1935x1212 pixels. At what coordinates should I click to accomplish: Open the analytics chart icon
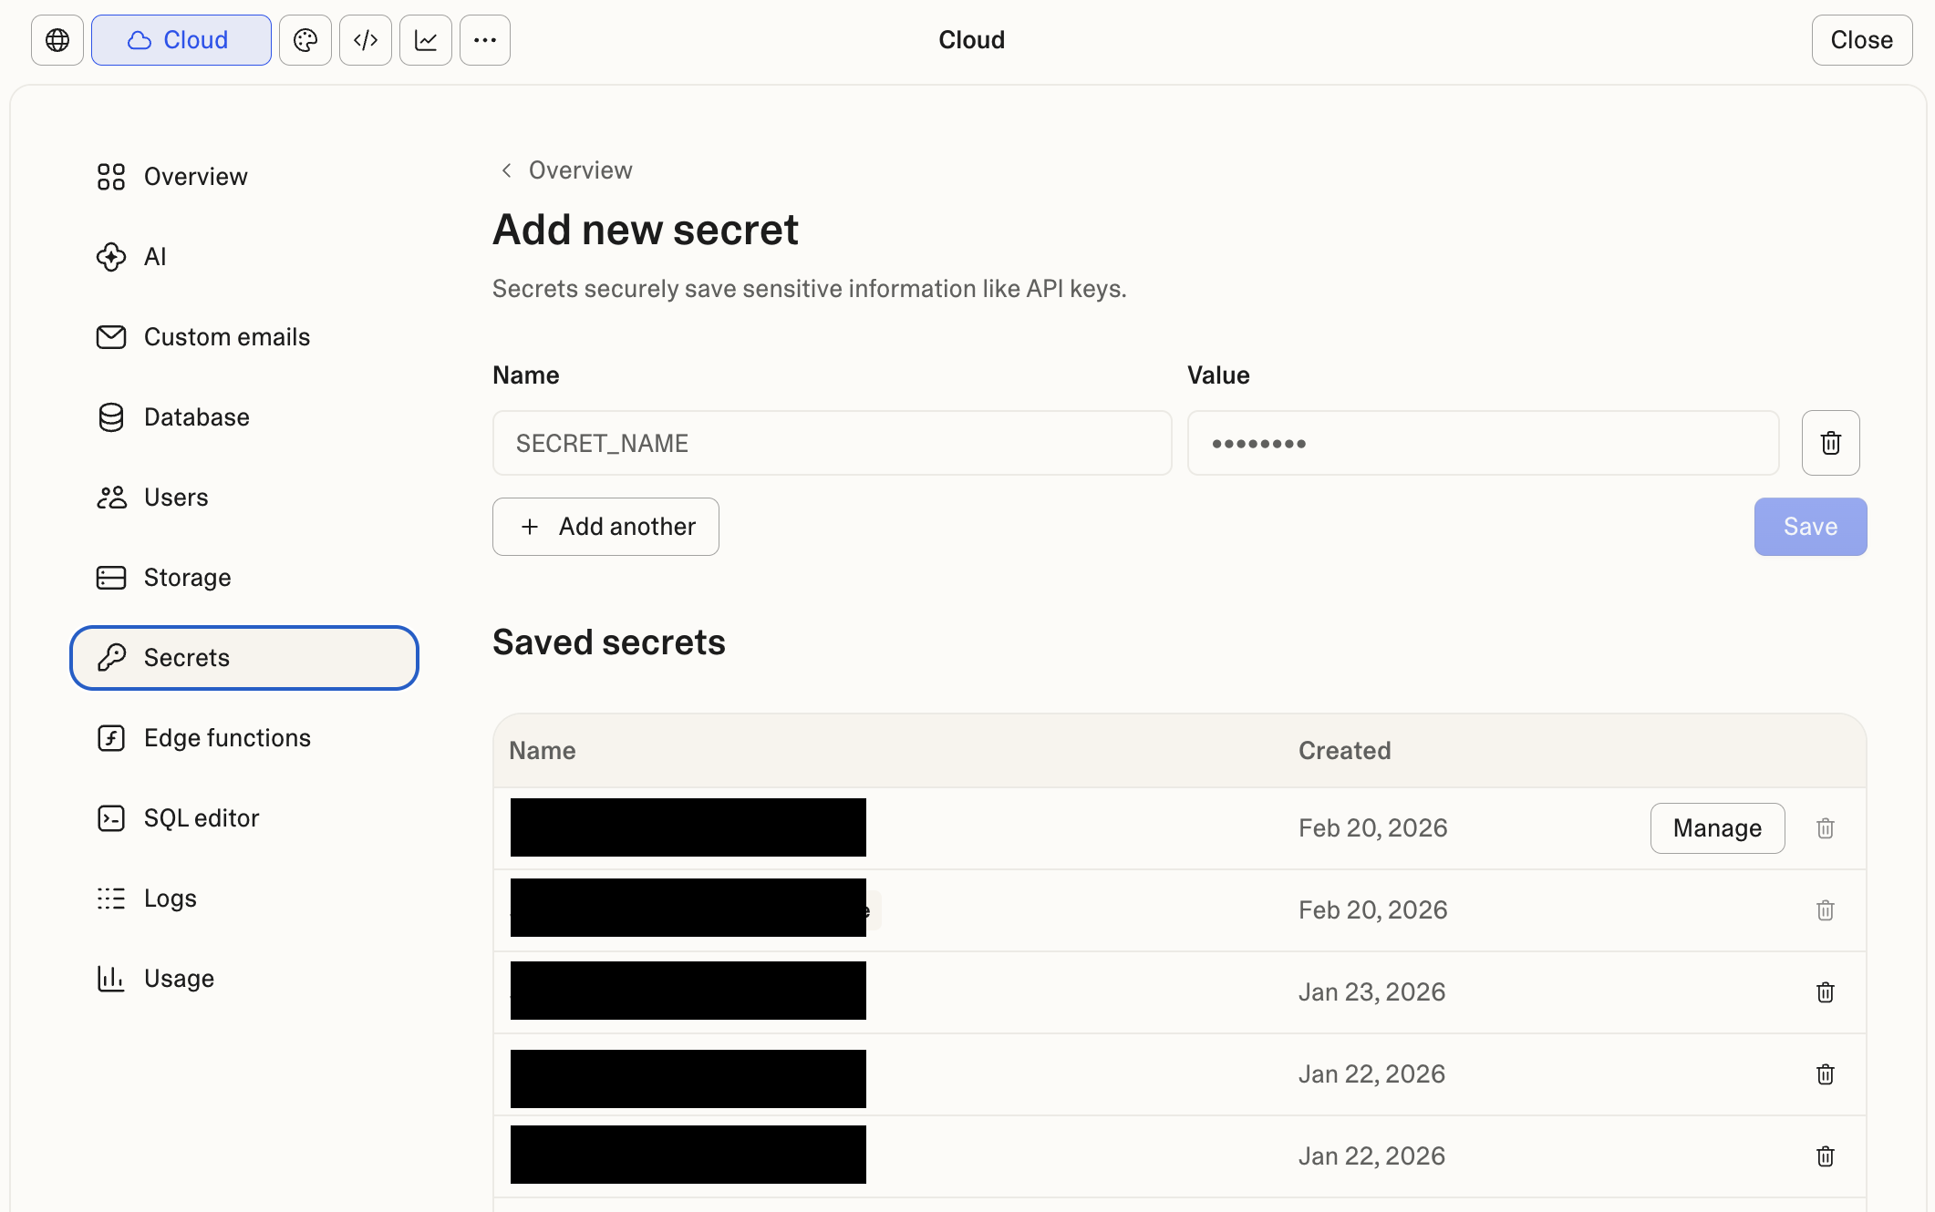(426, 40)
